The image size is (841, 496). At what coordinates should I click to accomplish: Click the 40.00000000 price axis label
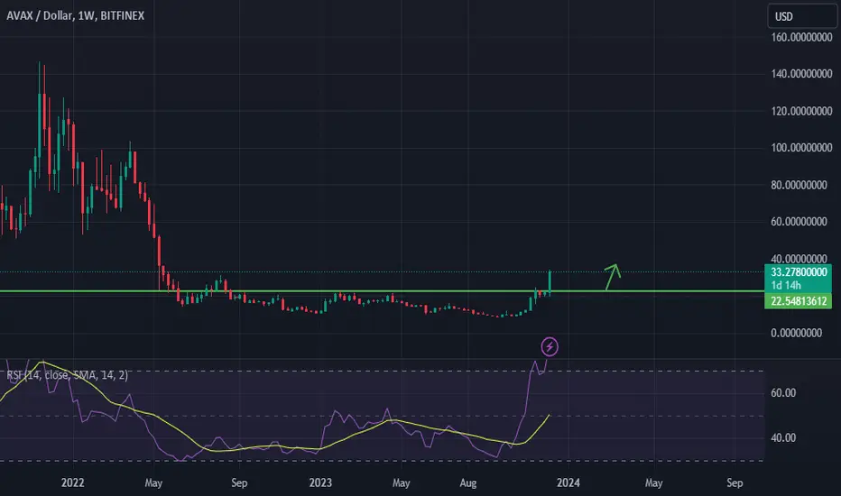tap(799, 259)
